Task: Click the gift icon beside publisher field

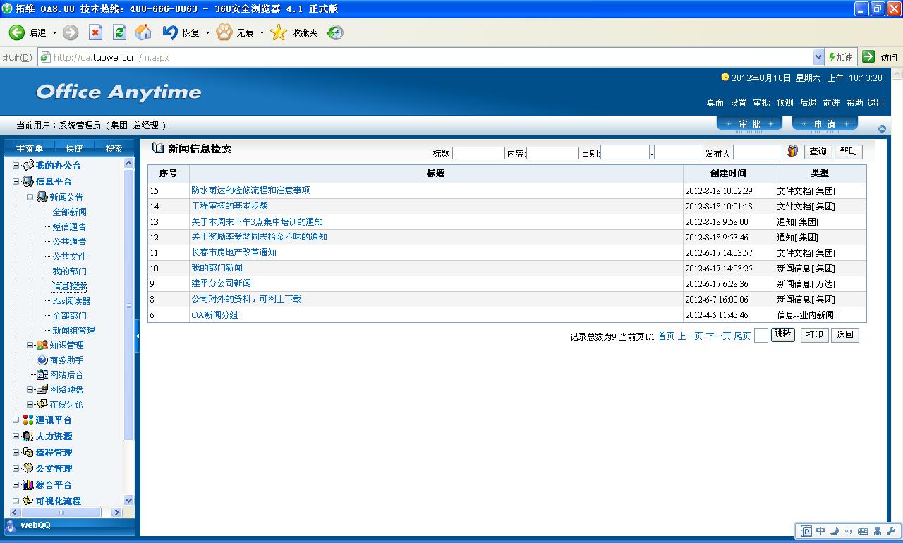Action: 793,152
